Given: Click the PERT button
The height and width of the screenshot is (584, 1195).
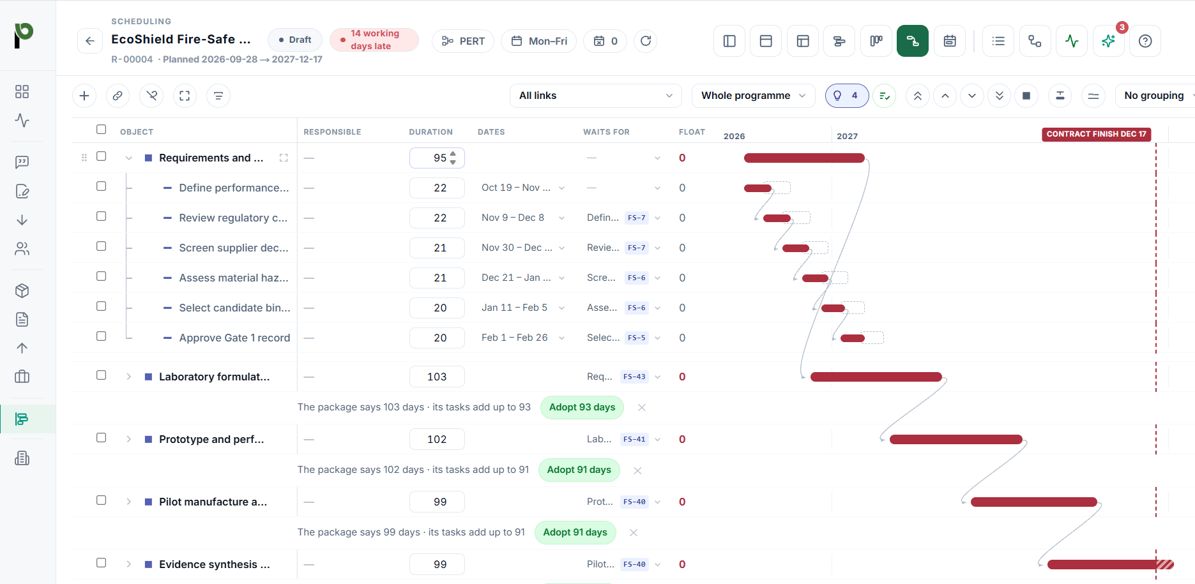Looking at the screenshot, I should pos(463,41).
